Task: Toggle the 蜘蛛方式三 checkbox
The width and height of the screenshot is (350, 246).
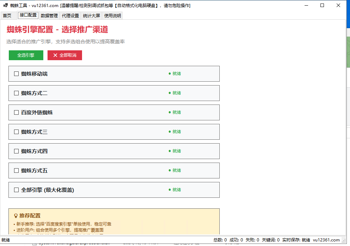Action: click(x=16, y=132)
